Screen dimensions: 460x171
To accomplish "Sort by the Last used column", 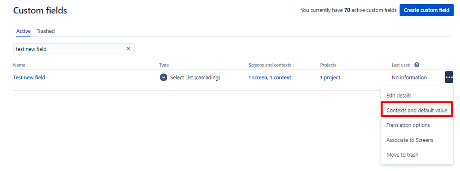I will click(x=402, y=65).
